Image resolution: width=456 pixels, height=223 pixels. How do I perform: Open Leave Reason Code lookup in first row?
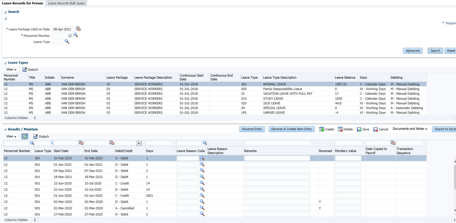(x=202, y=158)
